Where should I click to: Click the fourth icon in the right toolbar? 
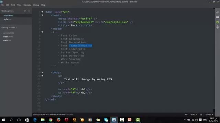point(218,27)
